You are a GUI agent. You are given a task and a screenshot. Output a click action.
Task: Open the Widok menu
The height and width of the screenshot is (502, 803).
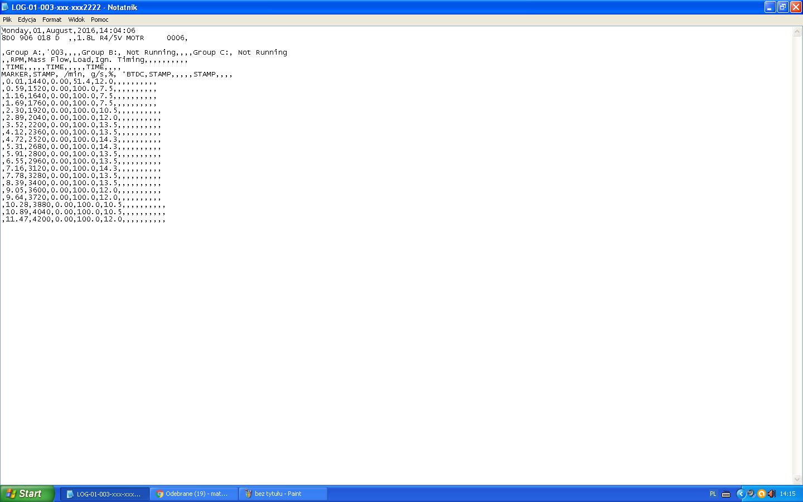(x=76, y=20)
